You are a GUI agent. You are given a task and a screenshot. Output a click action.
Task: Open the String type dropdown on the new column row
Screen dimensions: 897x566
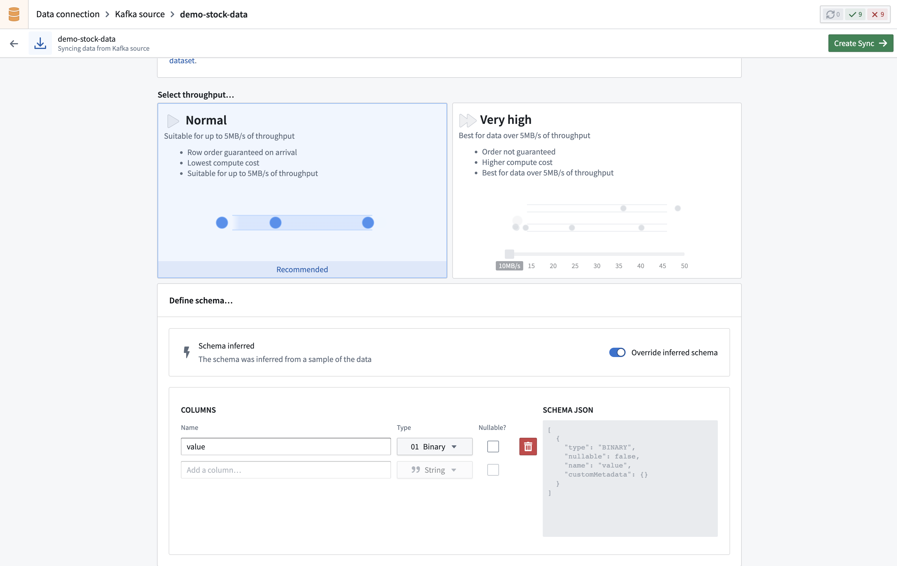[434, 470]
